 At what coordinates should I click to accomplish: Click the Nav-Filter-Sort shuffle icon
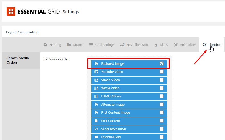tap(122, 45)
